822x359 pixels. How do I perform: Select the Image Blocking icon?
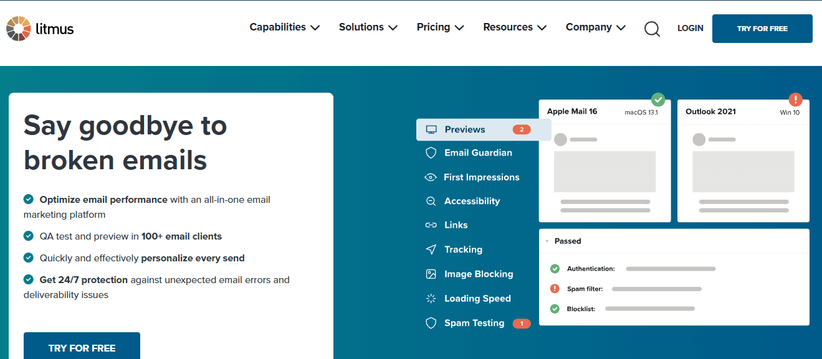tap(430, 274)
